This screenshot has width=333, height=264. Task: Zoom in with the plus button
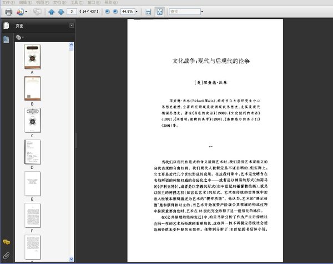pyautogui.click(x=115, y=12)
